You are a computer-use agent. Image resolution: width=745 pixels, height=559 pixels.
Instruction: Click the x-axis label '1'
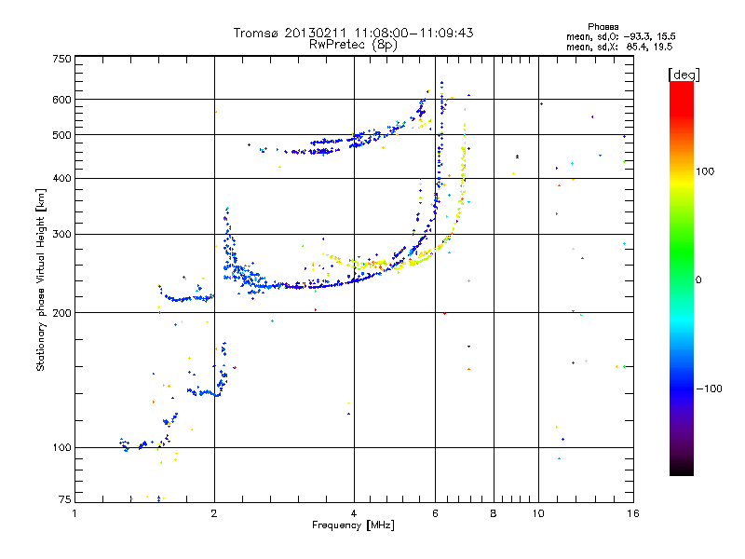pos(74,513)
